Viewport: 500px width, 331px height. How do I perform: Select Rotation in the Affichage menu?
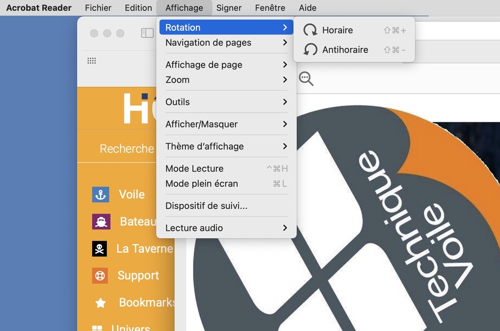tap(226, 27)
